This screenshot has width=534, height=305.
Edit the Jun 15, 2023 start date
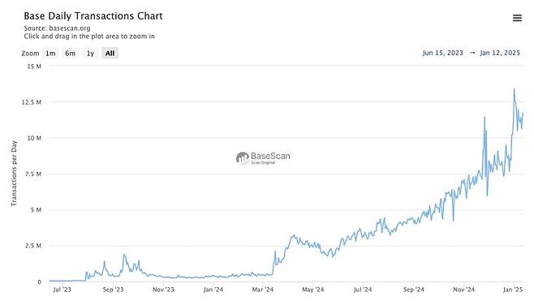(x=443, y=53)
